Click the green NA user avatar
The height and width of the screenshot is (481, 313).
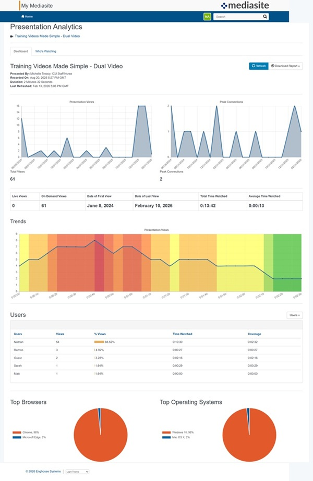coord(207,17)
